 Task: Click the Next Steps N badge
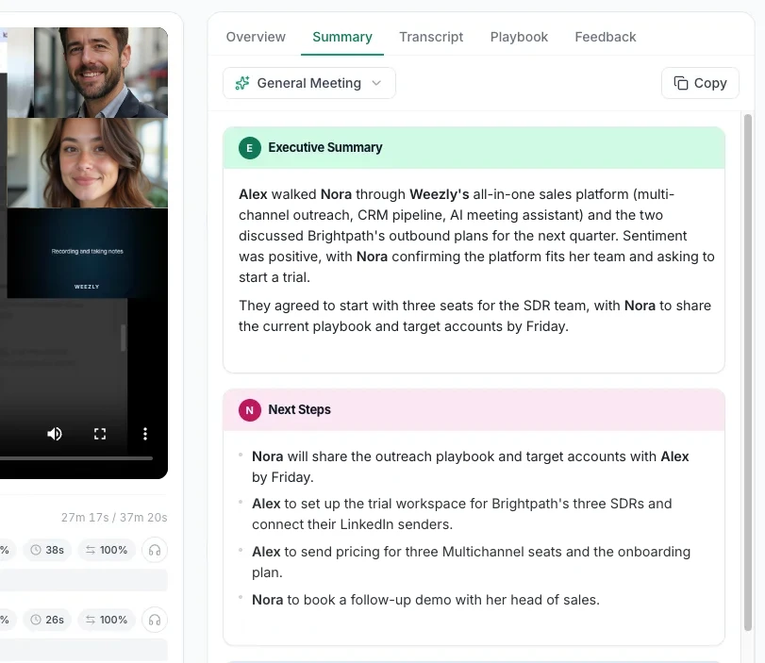coord(249,410)
